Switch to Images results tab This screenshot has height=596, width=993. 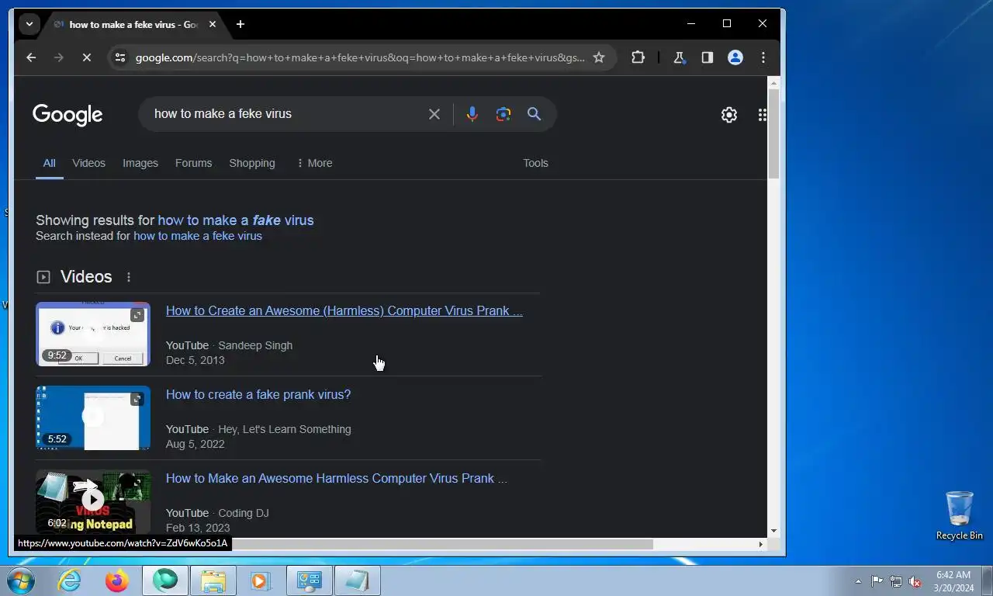[x=140, y=163]
